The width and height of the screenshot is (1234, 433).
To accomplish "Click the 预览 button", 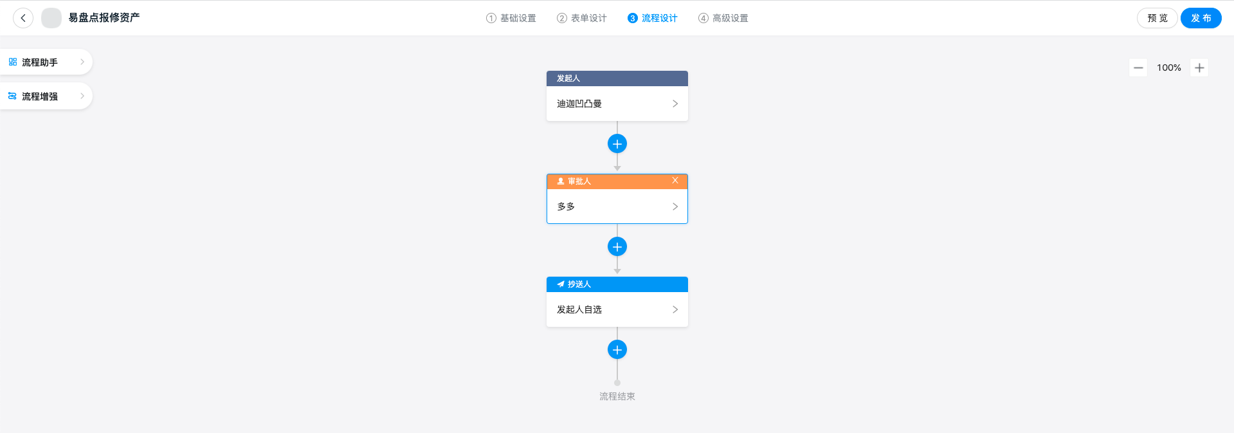I will 1157,18.
